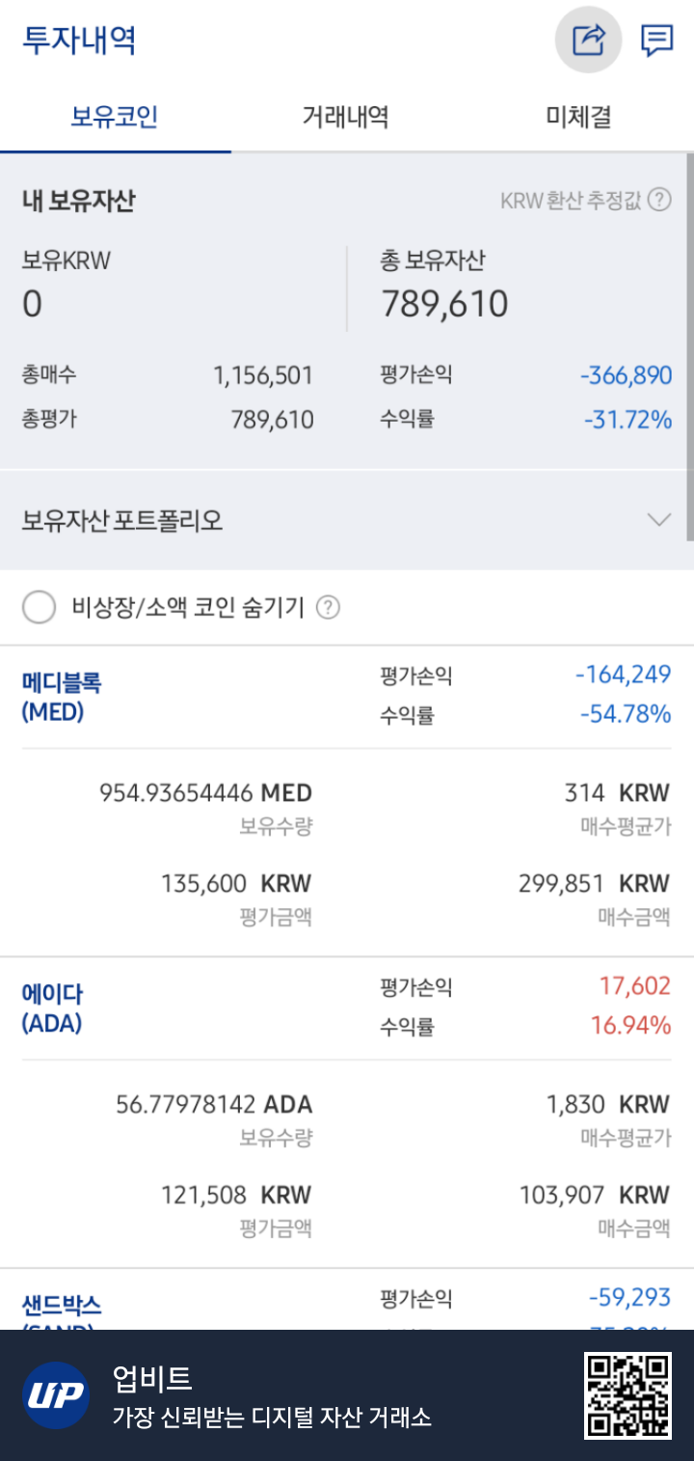The height and width of the screenshot is (1461, 694).
Task: Click the vertical scrollbar on right edge
Action: (x=689, y=347)
